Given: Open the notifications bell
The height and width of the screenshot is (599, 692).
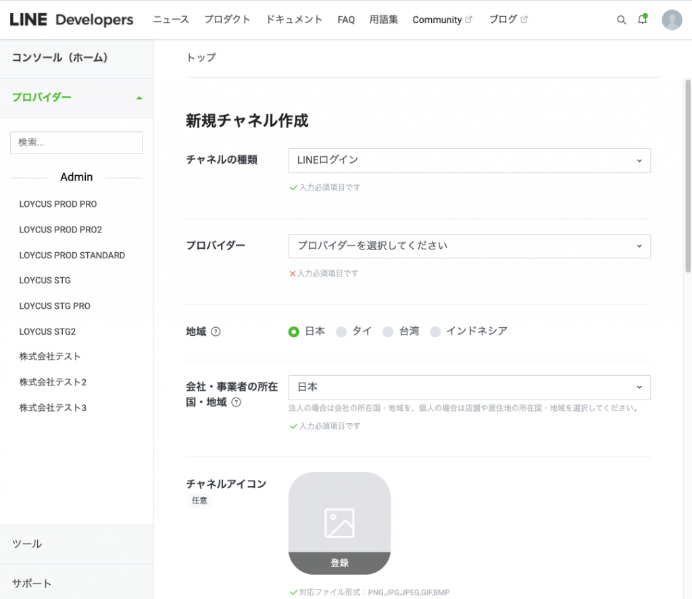Looking at the screenshot, I should click(x=643, y=19).
